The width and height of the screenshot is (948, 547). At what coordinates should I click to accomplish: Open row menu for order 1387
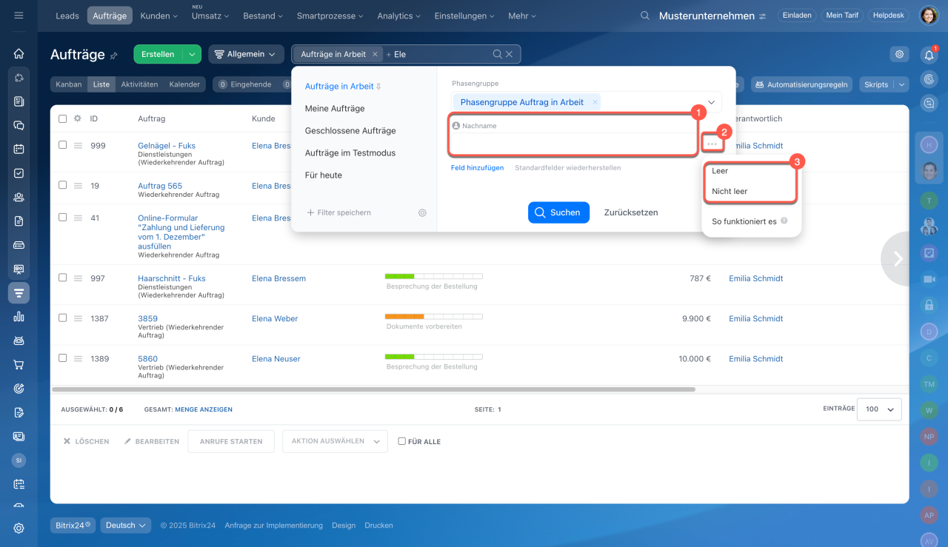[77, 318]
